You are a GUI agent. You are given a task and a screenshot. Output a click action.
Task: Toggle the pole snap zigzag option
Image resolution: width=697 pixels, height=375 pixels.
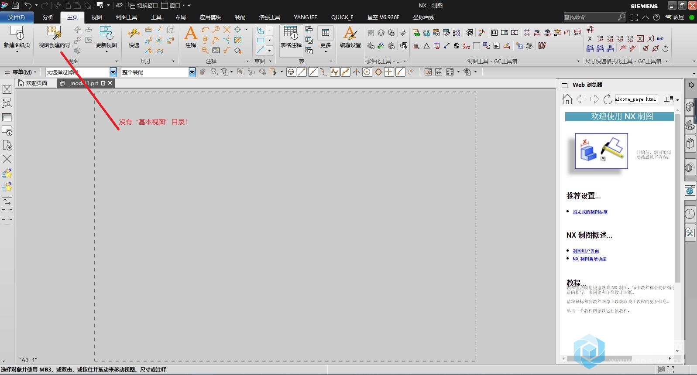pyautogui.click(x=335, y=72)
